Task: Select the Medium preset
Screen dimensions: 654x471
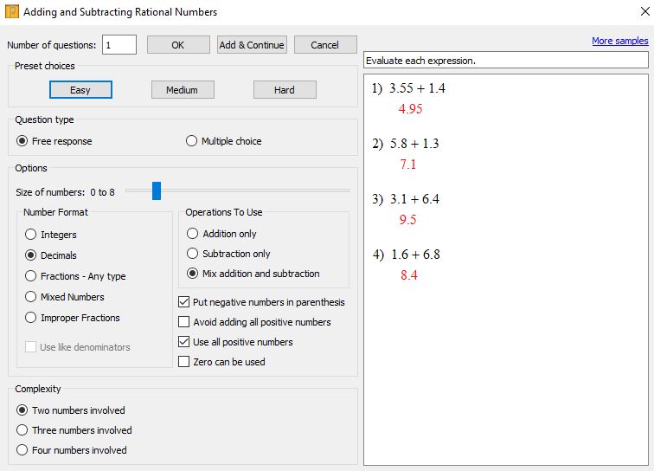Action: 183,90
